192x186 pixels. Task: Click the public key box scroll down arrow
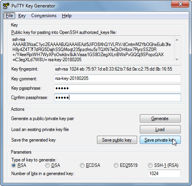177,60
